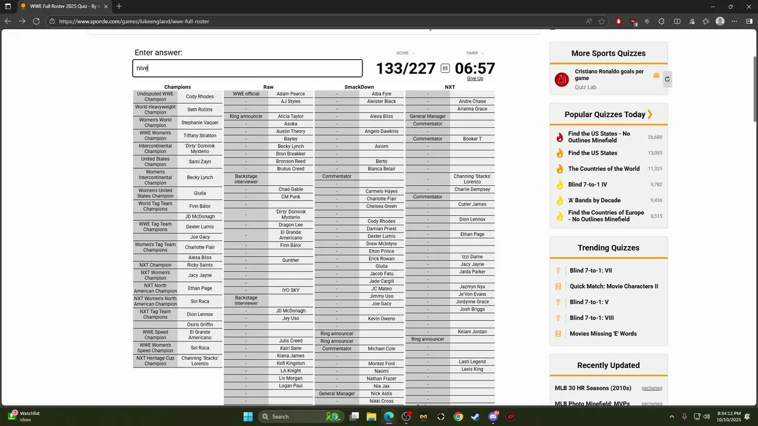Click the Popular Quizzes Today chevron
Viewport: 758px width, 426px height.
tap(650, 114)
